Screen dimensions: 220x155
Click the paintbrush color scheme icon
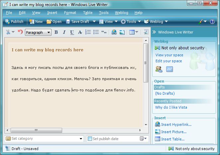[x=201, y=22]
